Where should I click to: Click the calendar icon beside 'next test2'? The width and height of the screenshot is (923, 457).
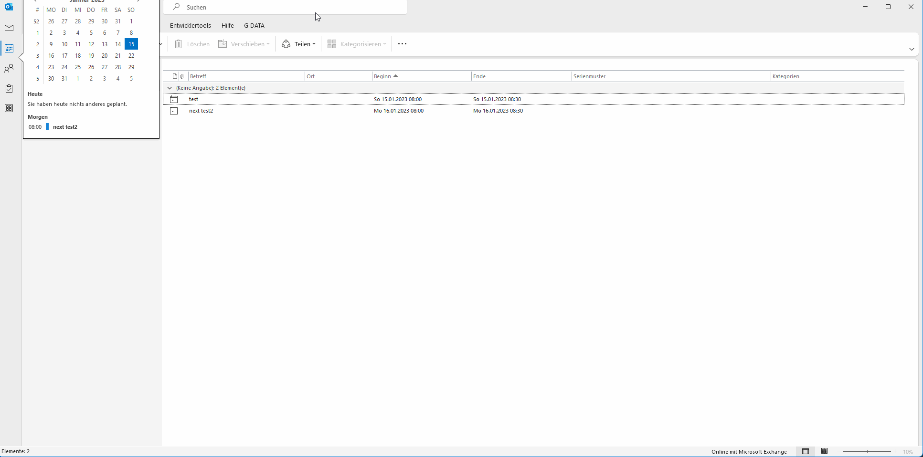click(174, 111)
